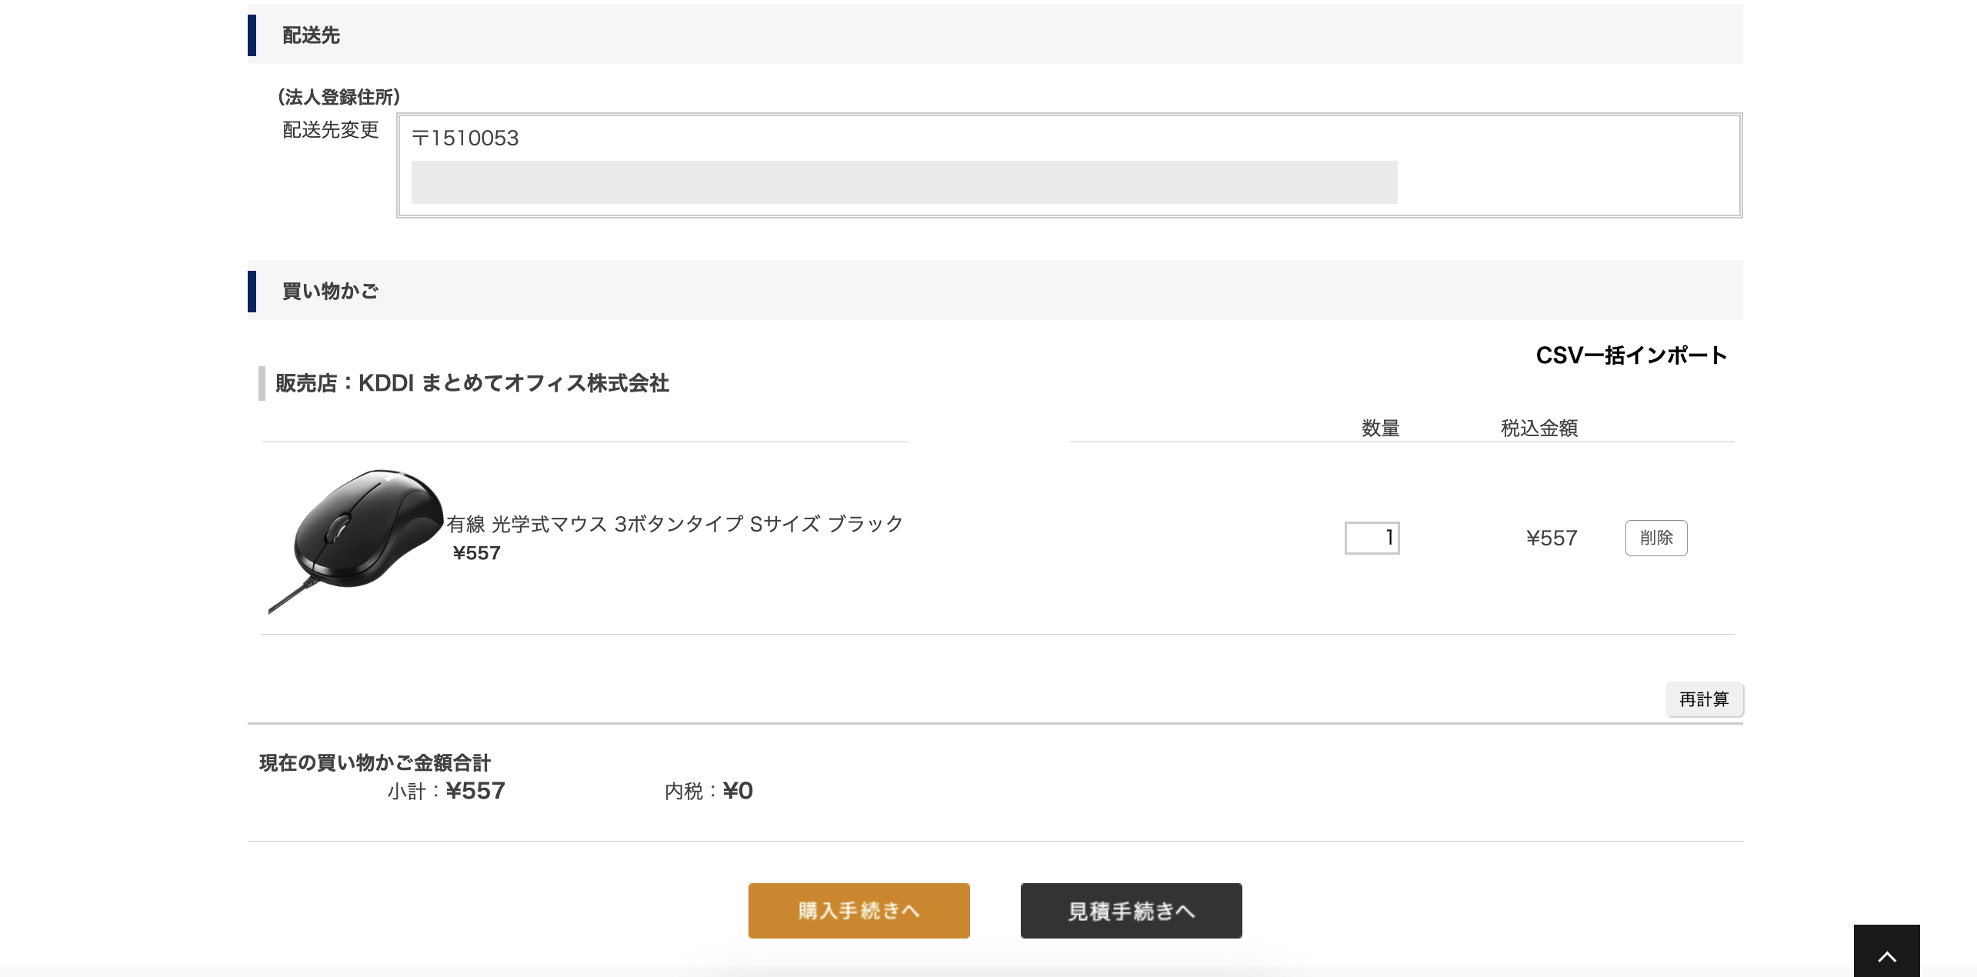Click the 購入手続きへ purchase button
The image size is (1977, 977).
coord(858,911)
